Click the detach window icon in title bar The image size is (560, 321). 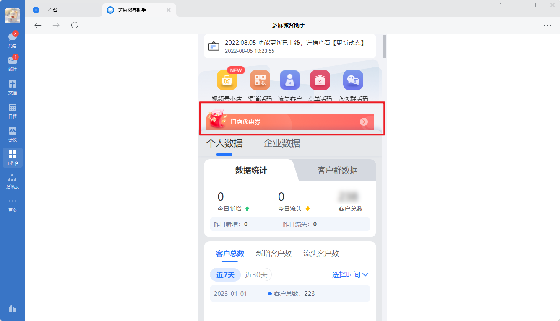coord(502,5)
